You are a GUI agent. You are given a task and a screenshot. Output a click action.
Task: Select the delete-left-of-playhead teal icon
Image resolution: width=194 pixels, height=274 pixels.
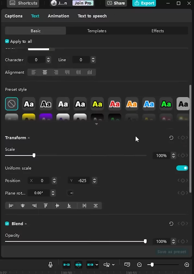[66, 264]
